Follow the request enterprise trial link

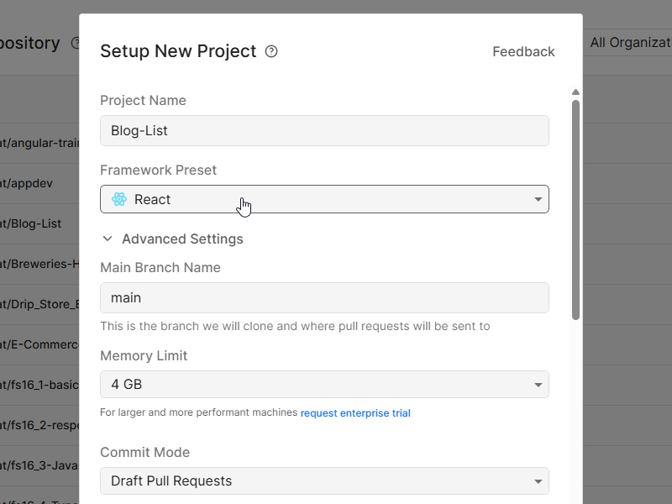coord(355,413)
